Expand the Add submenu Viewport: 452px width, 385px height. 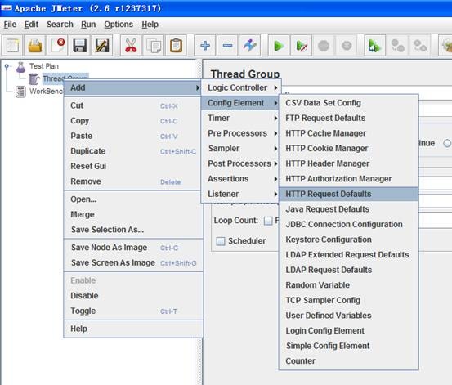[132, 87]
